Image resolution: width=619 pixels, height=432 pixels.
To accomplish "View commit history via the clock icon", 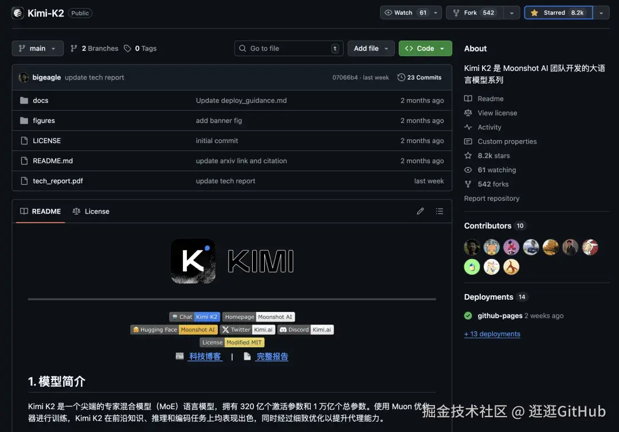I will [401, 77].
